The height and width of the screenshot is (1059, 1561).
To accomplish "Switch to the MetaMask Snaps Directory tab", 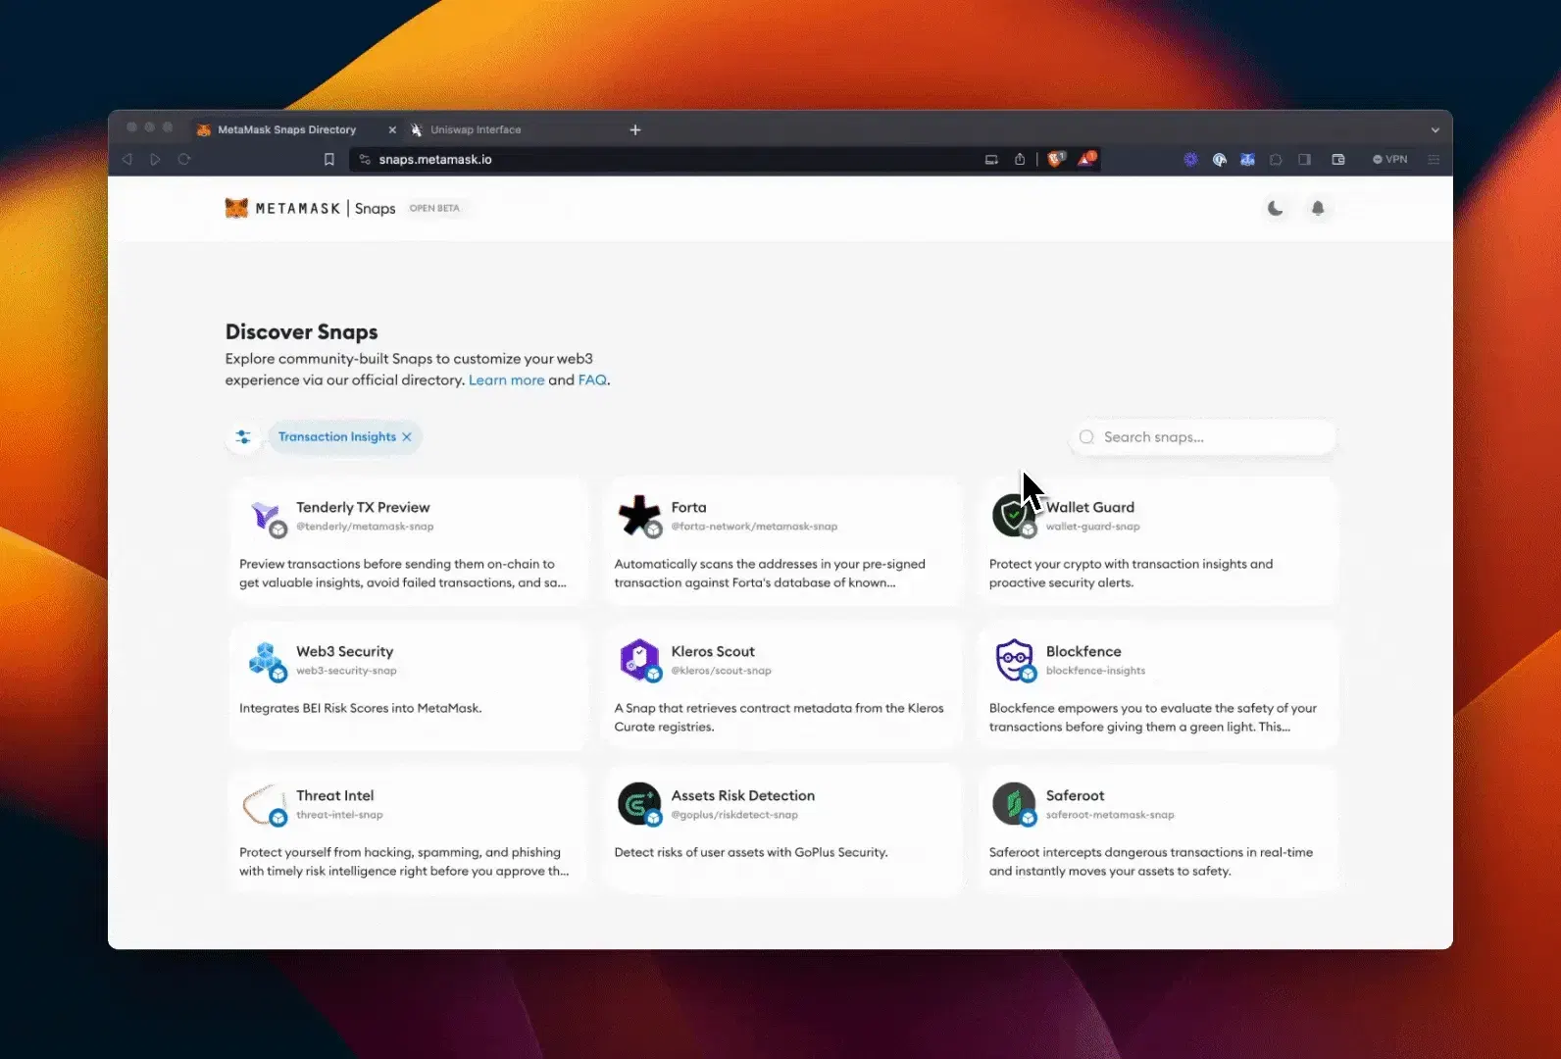I will tap(286, 129).
